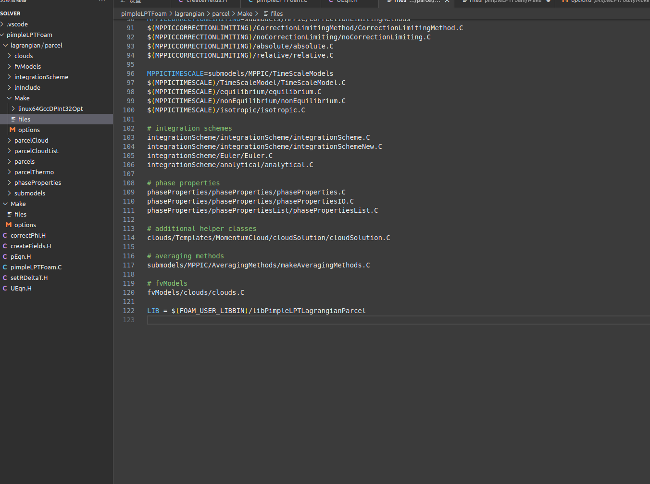
Task: Open the files entry above correctPhi.H's options
Action: pos(20,214)
